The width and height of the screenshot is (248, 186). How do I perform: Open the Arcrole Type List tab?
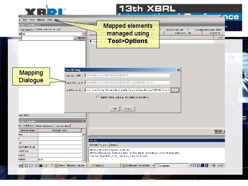[x=174, y=30]
